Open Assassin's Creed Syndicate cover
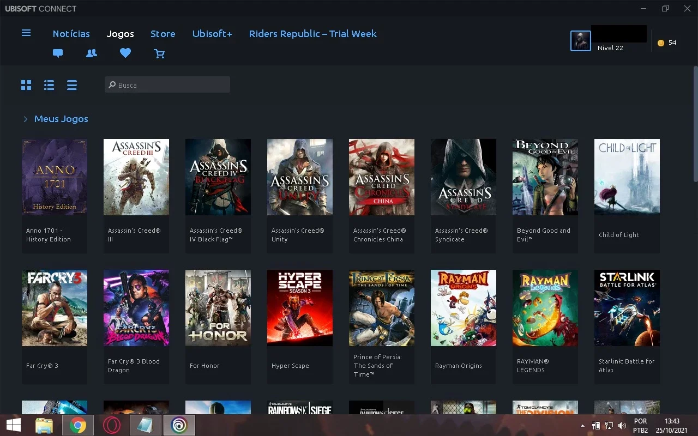 click(464, 177)
